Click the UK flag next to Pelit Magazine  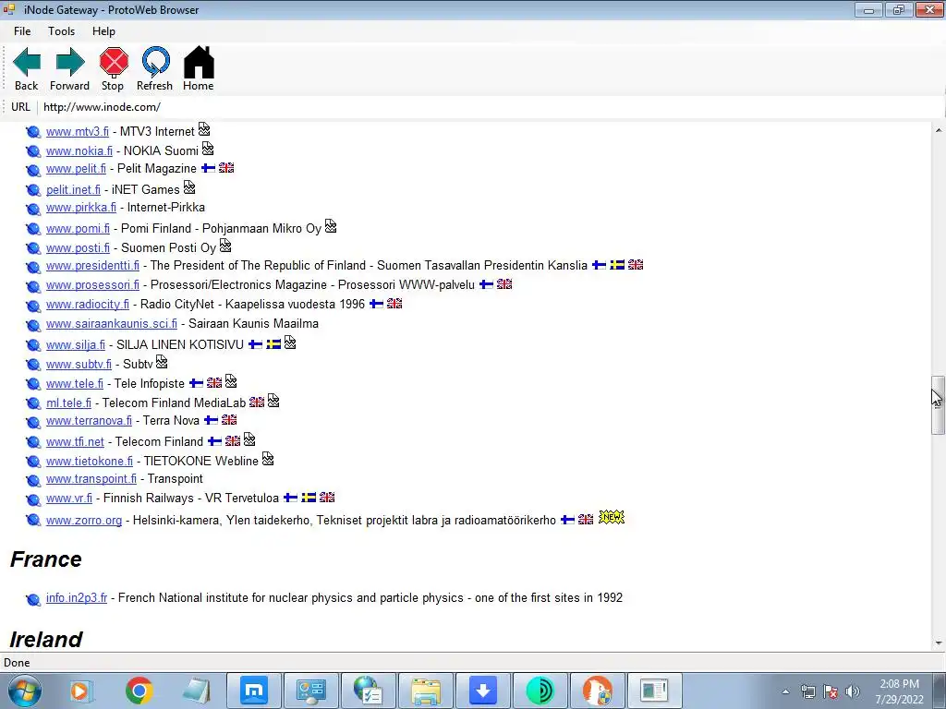[226, 168]
